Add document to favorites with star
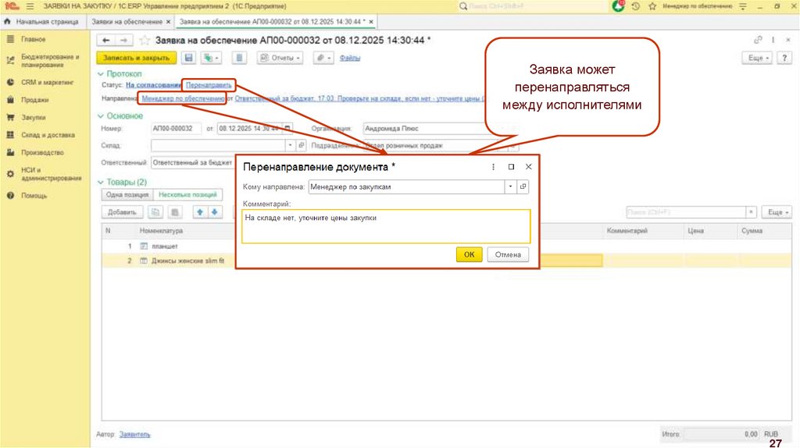This screenshot has height=448, width=800. click(x=145, y=41)
